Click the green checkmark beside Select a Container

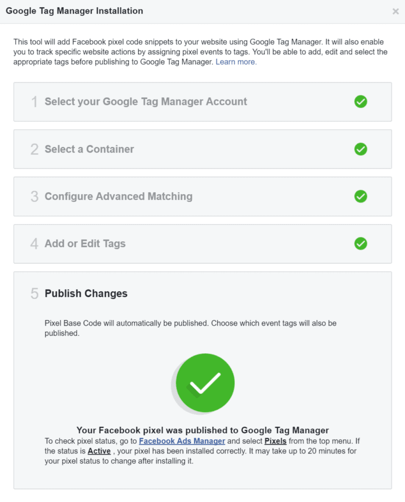coord(360,149)
